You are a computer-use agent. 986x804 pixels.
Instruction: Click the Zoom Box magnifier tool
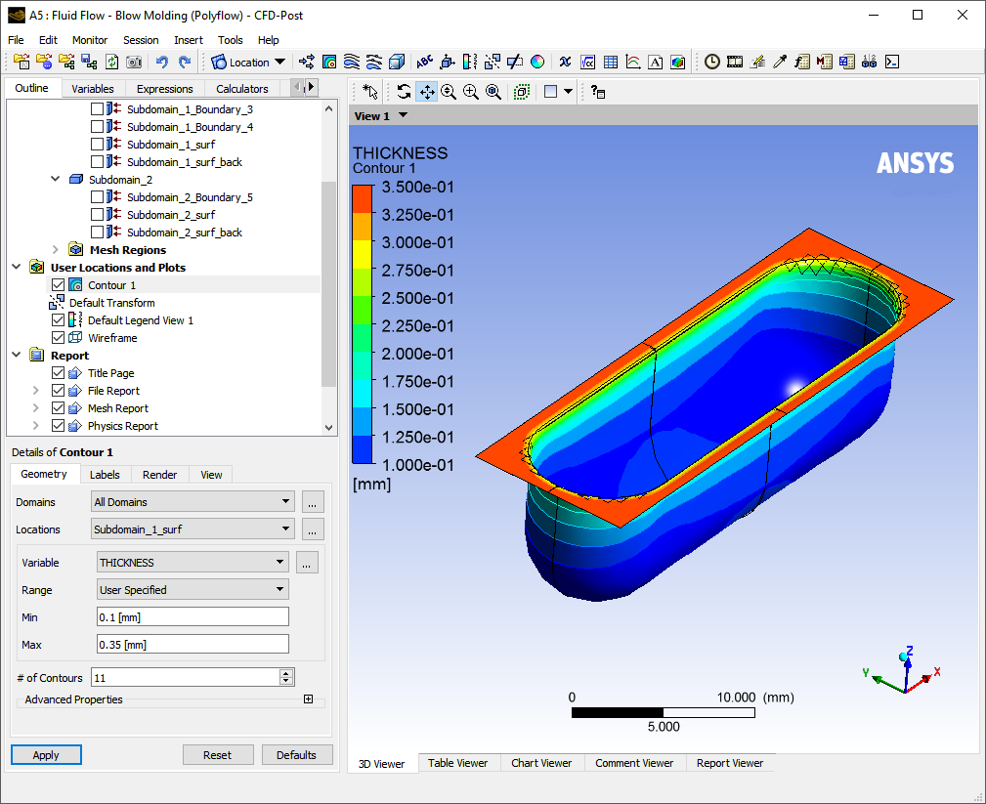tap(471, 92)
